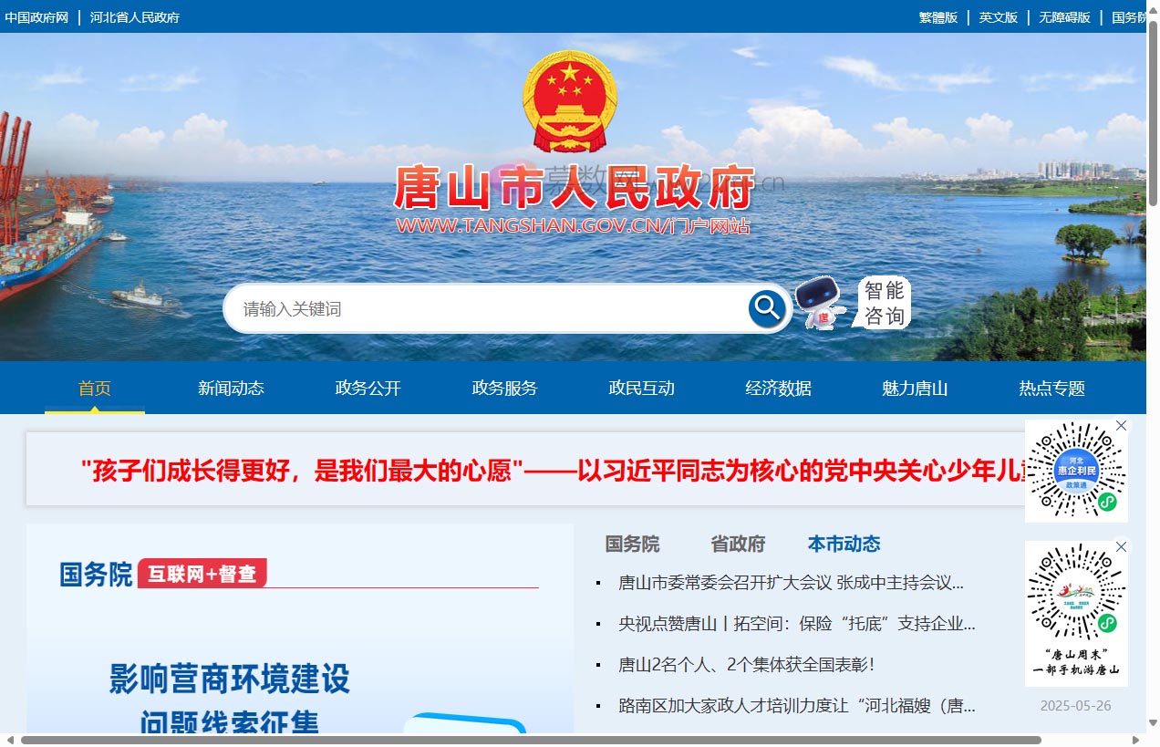Image resolution: width=1160 pixels, height=747 pixels.
Task: Open the 中国政府网 link
Action: (x=37, y=17)
